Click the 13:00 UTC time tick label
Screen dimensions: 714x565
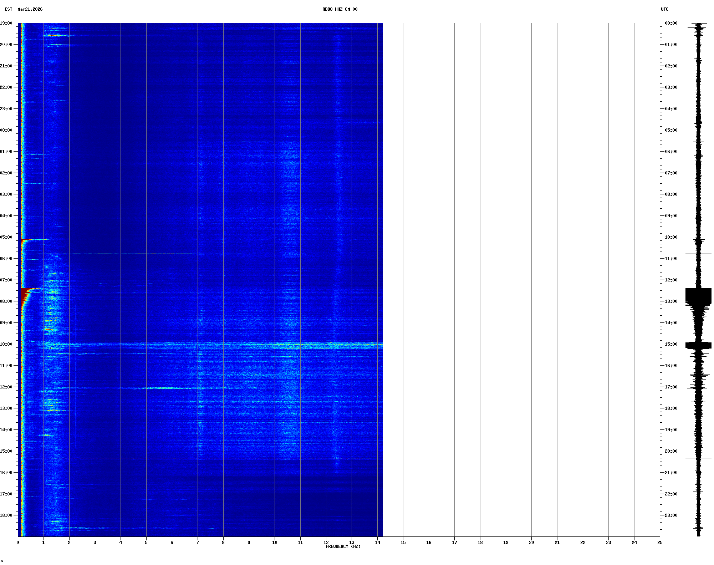[671, 301]
